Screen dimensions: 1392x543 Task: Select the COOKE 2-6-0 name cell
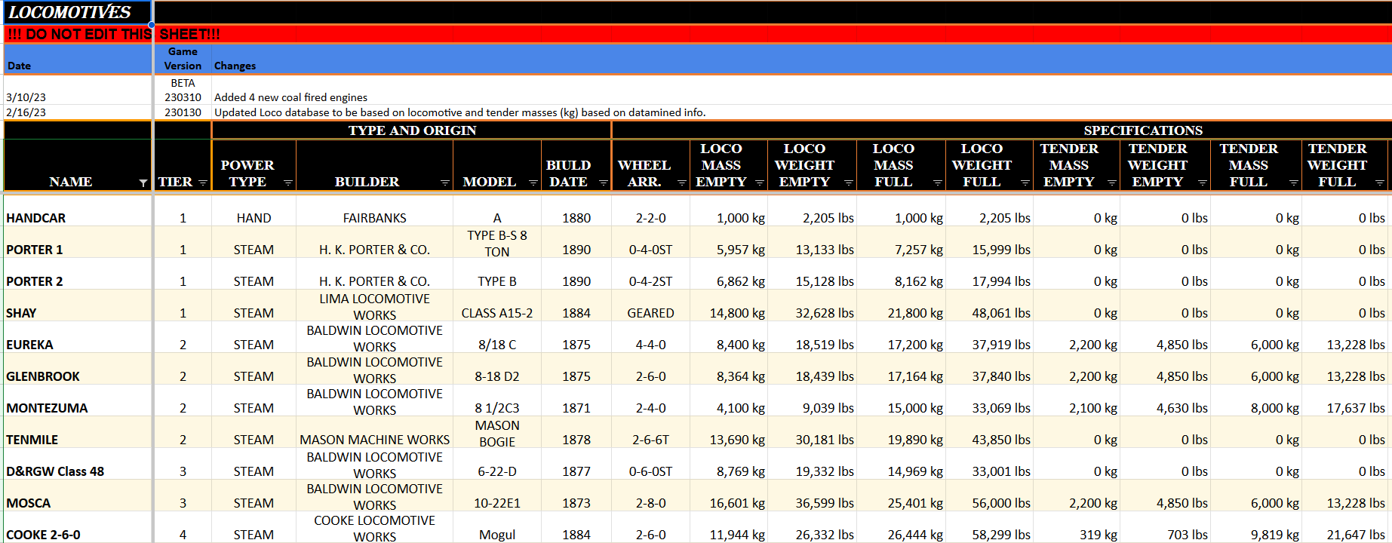pos(78,528)
